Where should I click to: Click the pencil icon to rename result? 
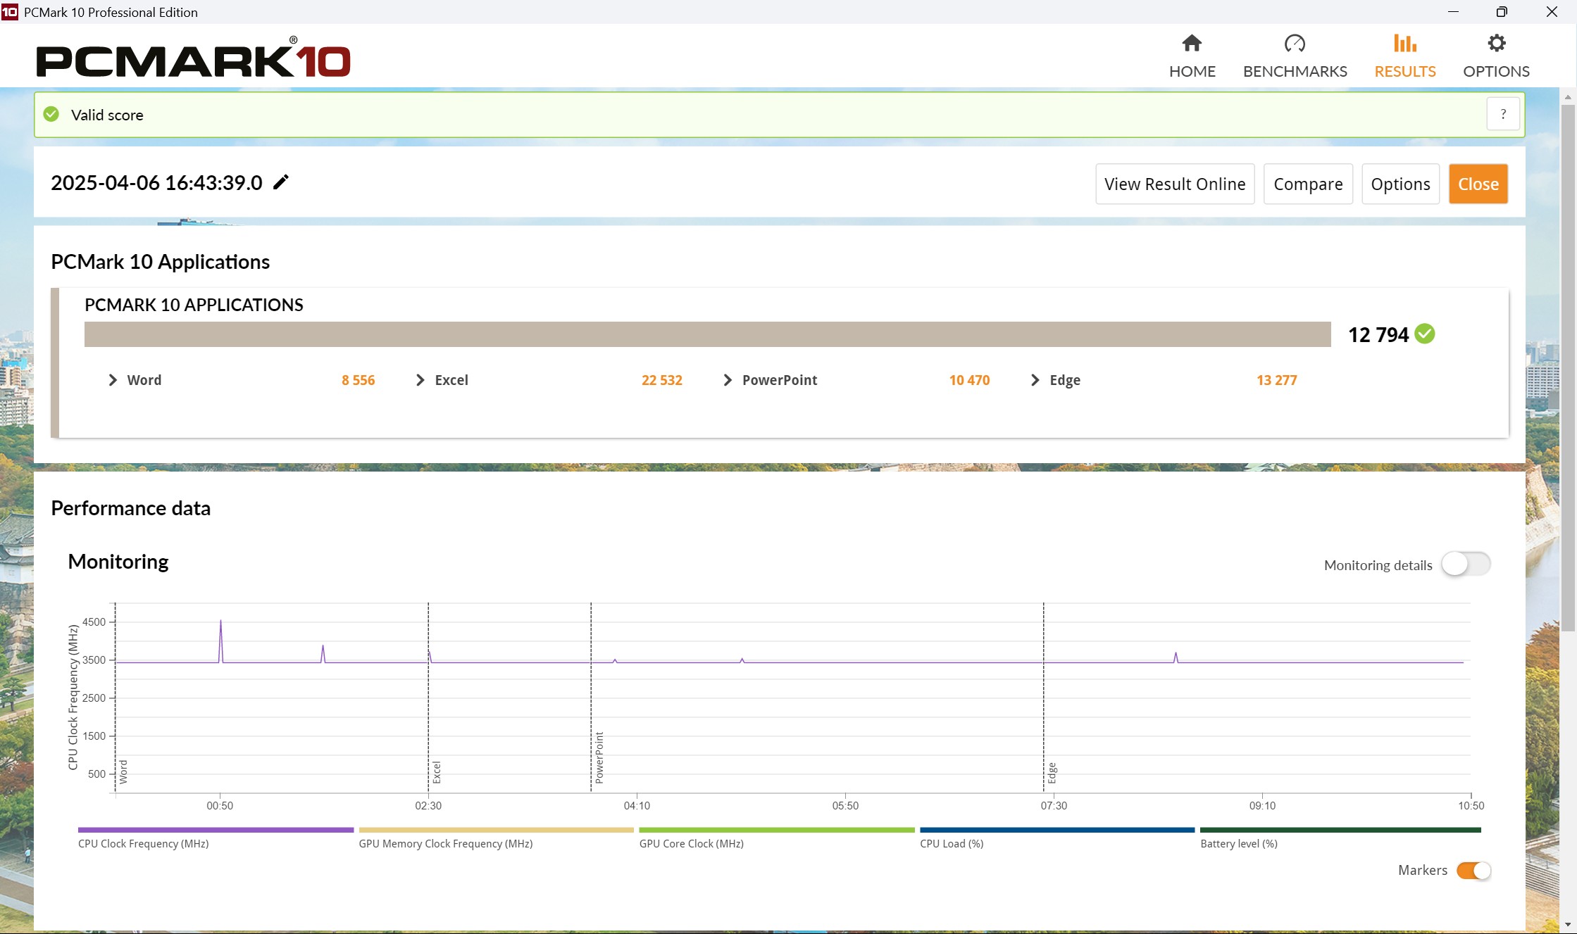(281, 182)
